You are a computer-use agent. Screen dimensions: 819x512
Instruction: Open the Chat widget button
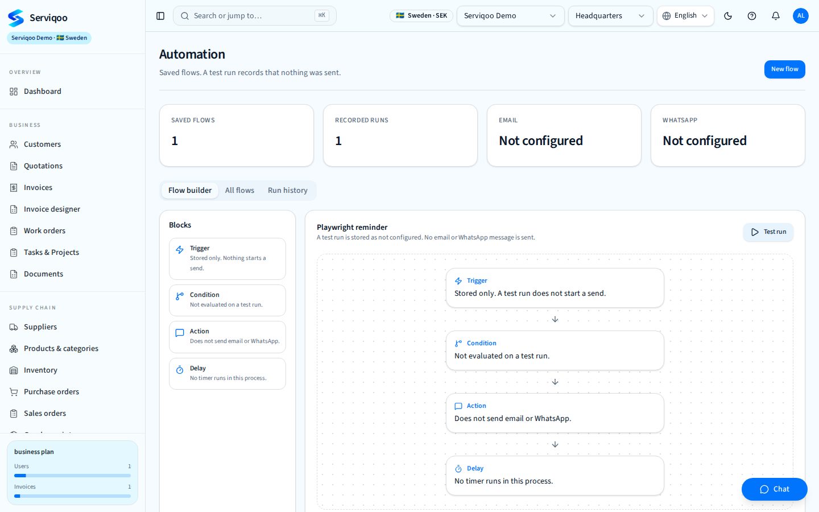(774, 489)
